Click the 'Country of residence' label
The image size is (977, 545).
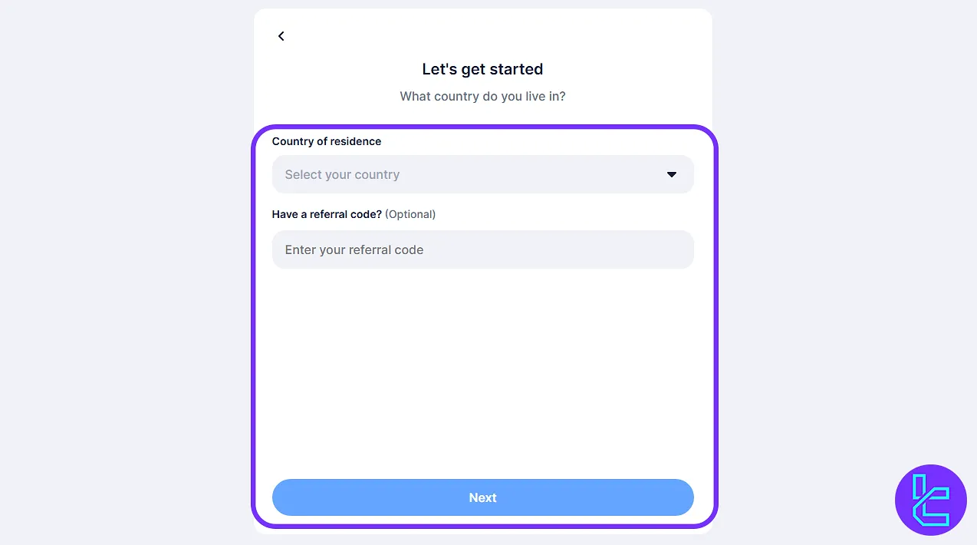(x=327, y=141)
